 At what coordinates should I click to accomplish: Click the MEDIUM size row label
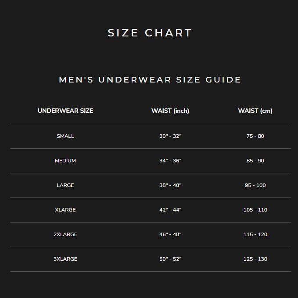[65, 161]
